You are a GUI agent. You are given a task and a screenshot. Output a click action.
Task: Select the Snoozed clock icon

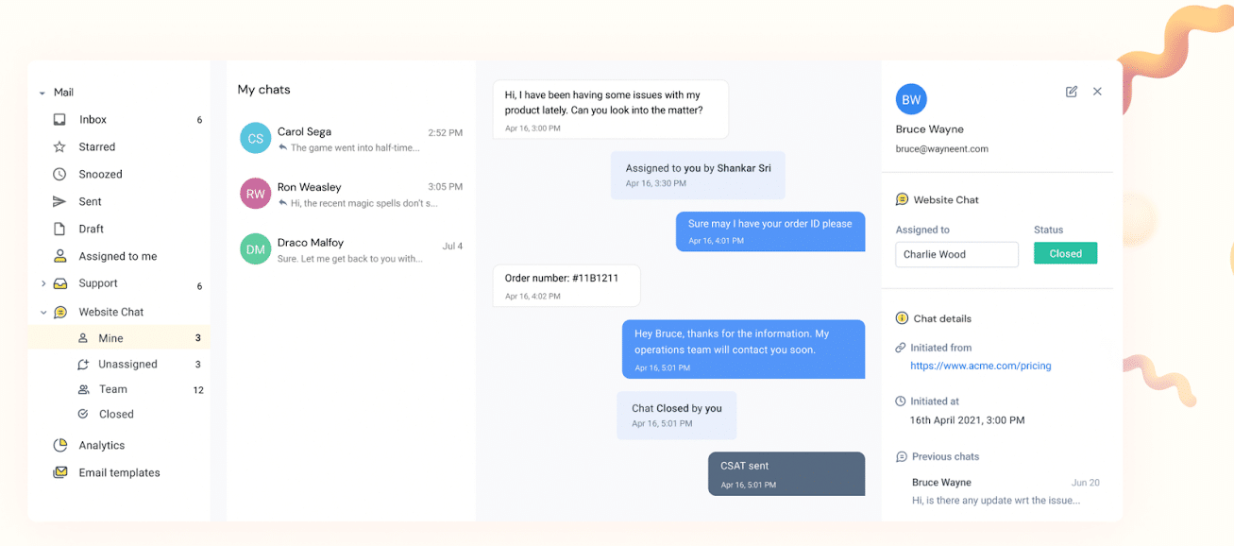pyautogui.click(x=59, y=174)
